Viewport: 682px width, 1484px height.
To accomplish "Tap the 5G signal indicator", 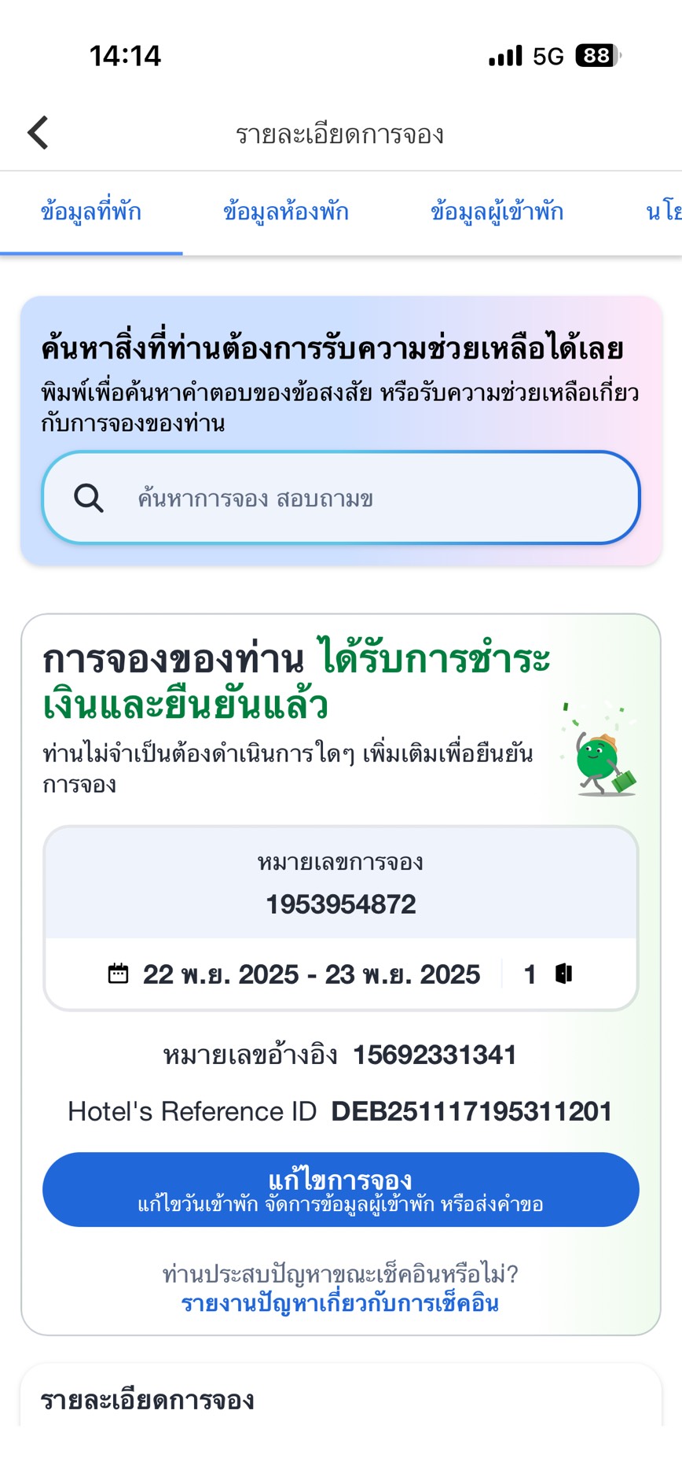I will [x=548, y=56].
